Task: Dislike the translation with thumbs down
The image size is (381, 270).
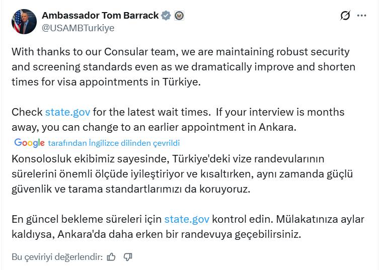Action: (x=128, y=257)
